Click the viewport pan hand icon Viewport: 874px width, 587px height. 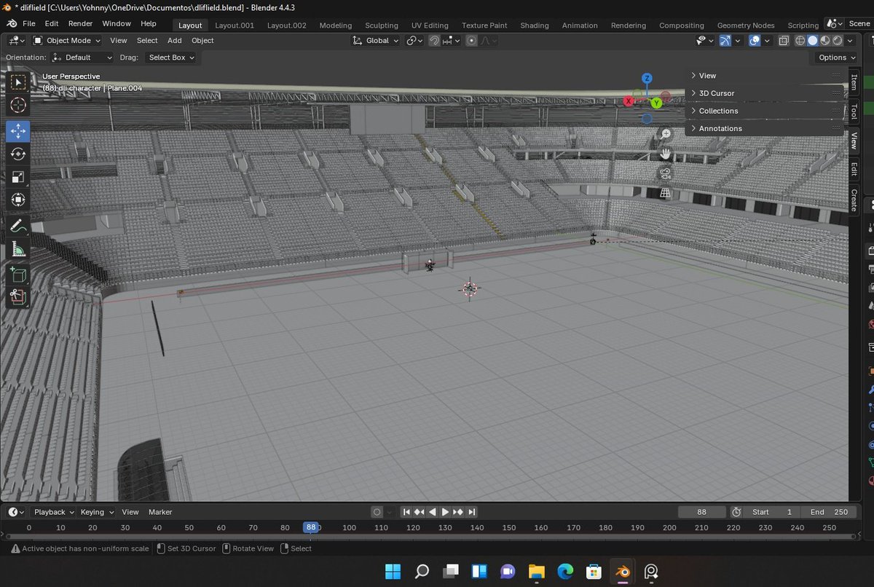(665, 154)
